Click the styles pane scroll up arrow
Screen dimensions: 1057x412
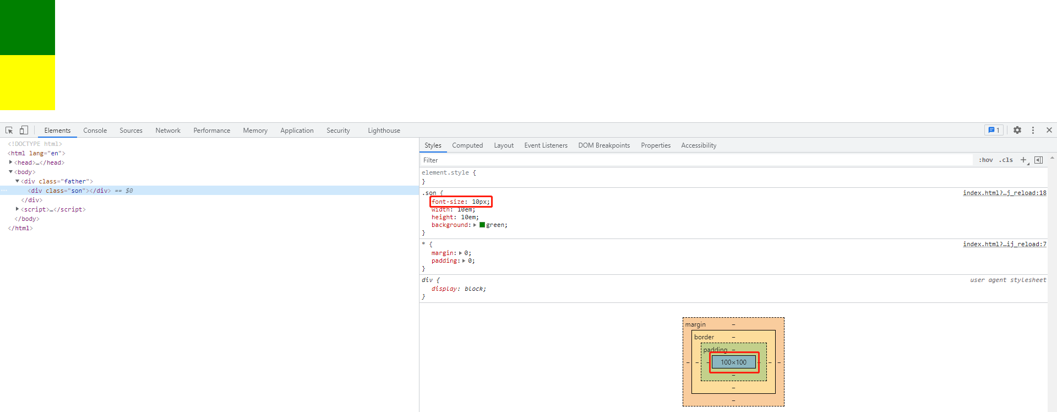pyautogui.click(x=1052, y=158)
